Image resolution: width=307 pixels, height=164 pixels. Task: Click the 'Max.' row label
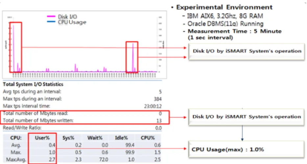[16, 152]
